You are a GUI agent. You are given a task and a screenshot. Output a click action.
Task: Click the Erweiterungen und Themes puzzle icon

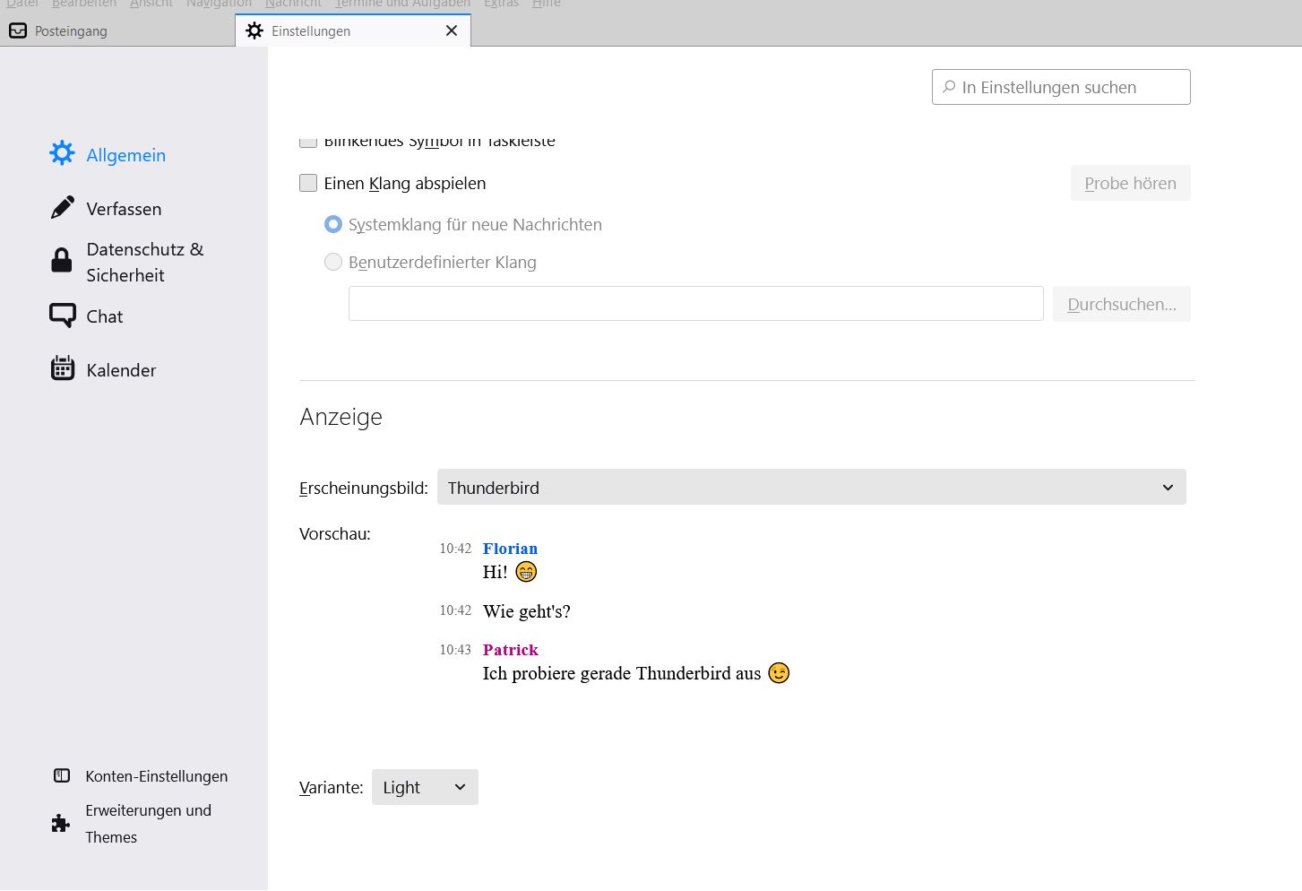point(61,823)
